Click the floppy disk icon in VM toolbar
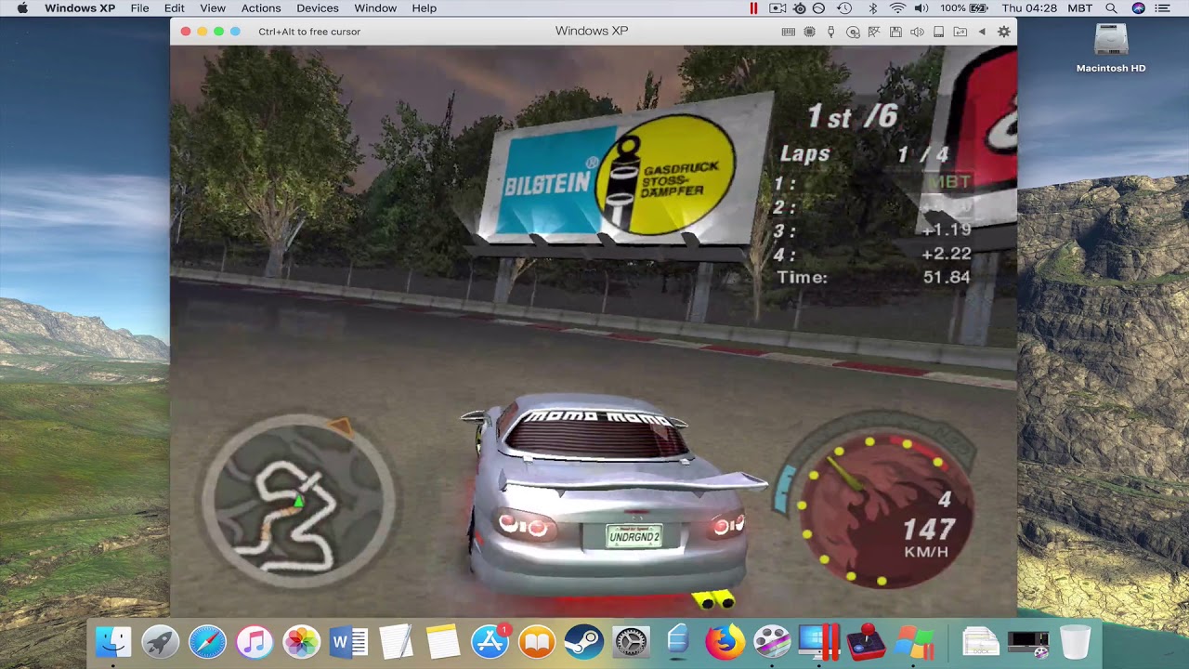 (x=895, y=32)
